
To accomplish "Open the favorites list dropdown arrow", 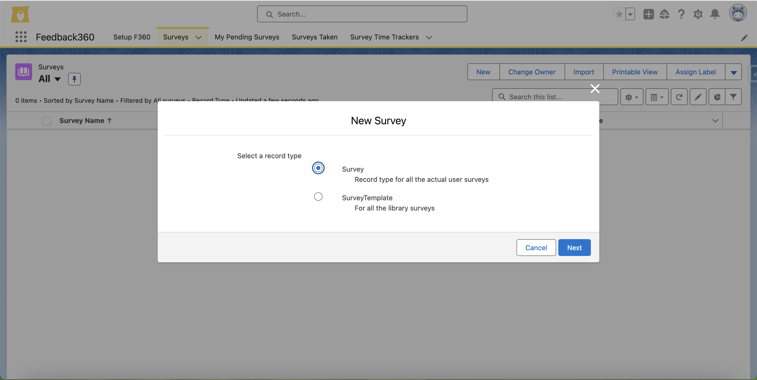I will tap(630, 14).
